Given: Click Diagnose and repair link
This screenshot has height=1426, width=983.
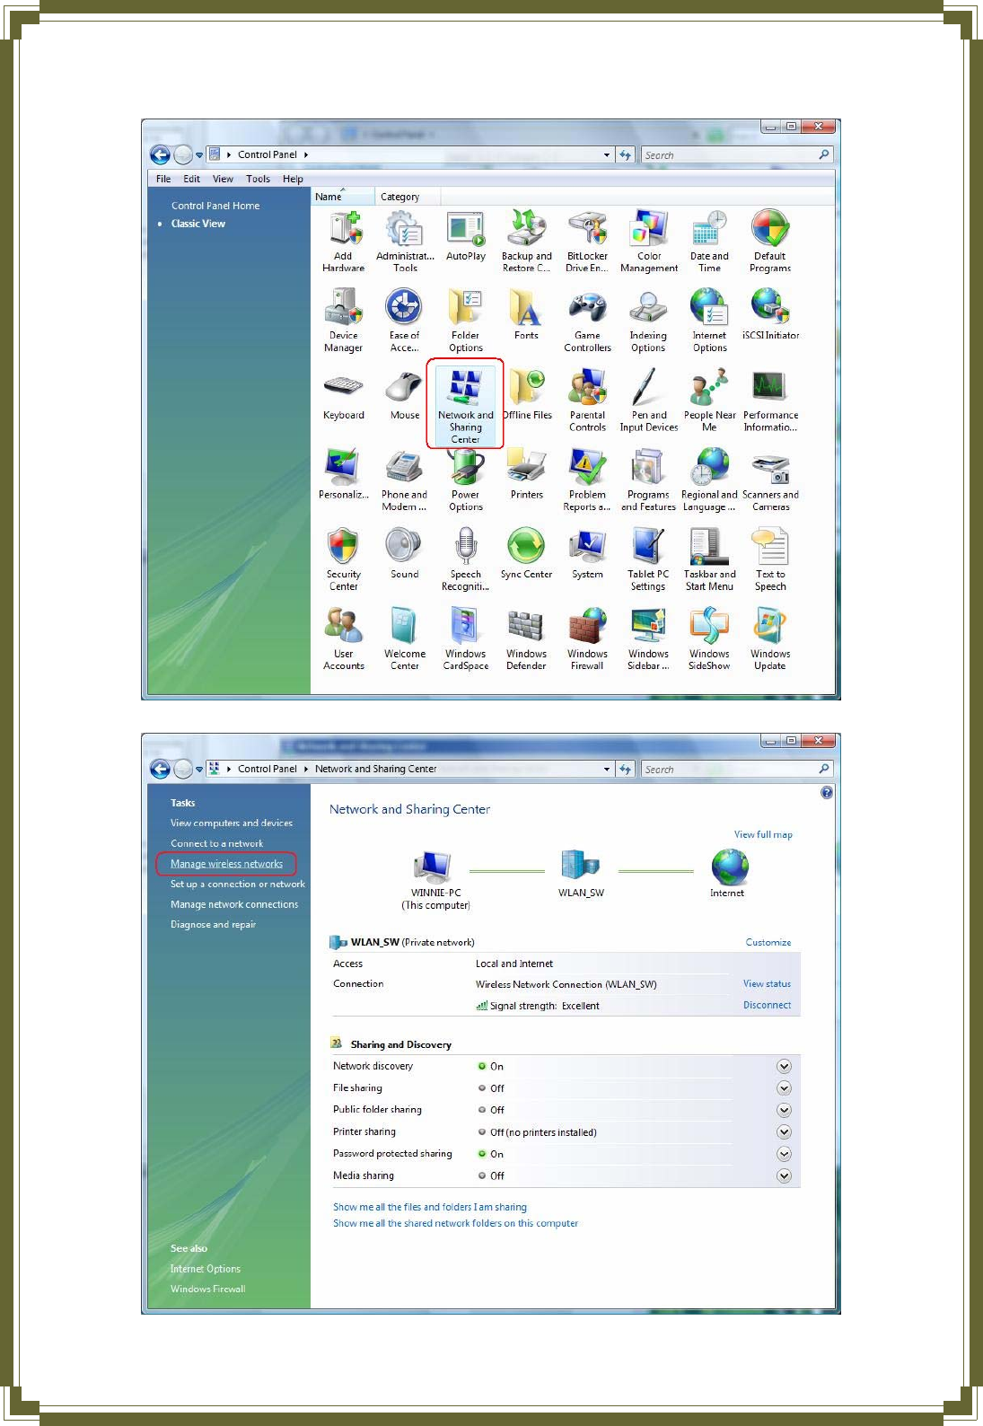Looking at the screenshot, I should coord(214,924).
